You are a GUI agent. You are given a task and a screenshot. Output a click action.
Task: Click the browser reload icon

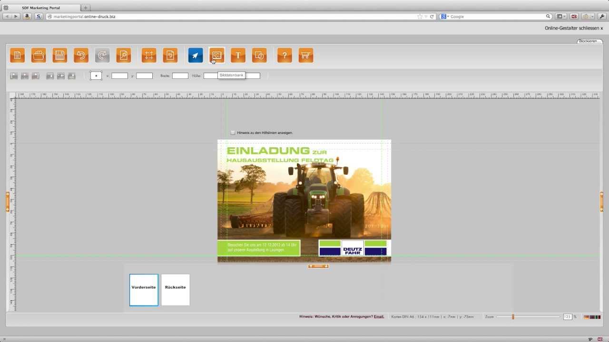click(432, 16)
